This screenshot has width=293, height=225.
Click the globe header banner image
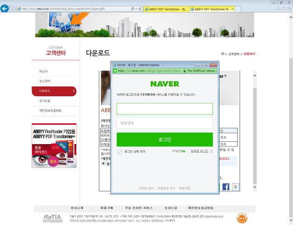click(145, 25)
